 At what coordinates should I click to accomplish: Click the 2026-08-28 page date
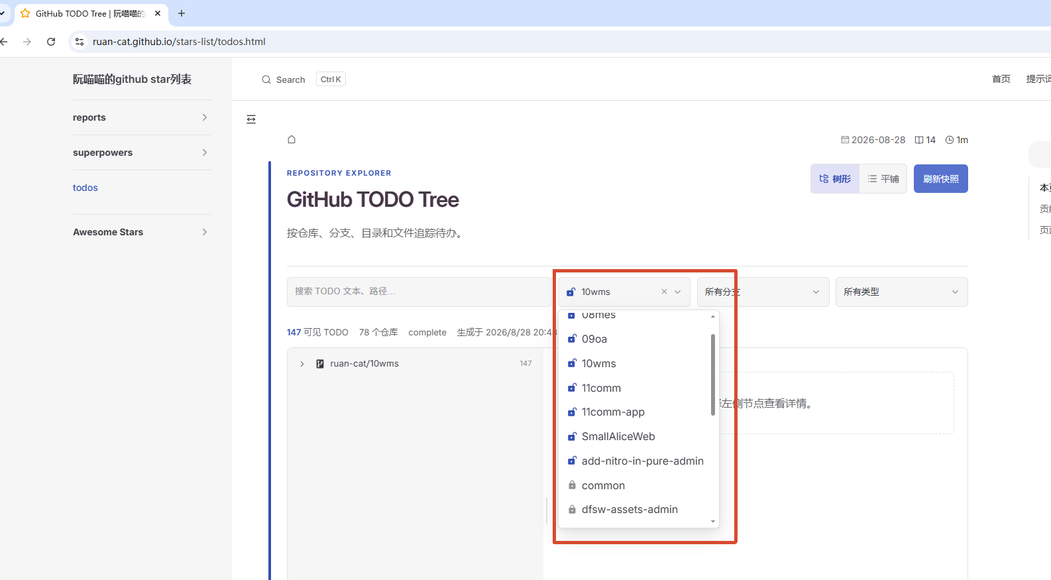click(873, 140)
